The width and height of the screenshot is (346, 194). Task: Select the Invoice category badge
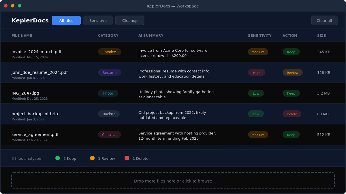(110, 52)
